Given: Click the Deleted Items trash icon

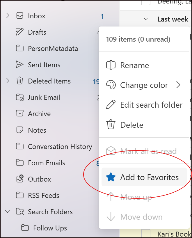Looking at the screenshot, I should pos(20,81).
